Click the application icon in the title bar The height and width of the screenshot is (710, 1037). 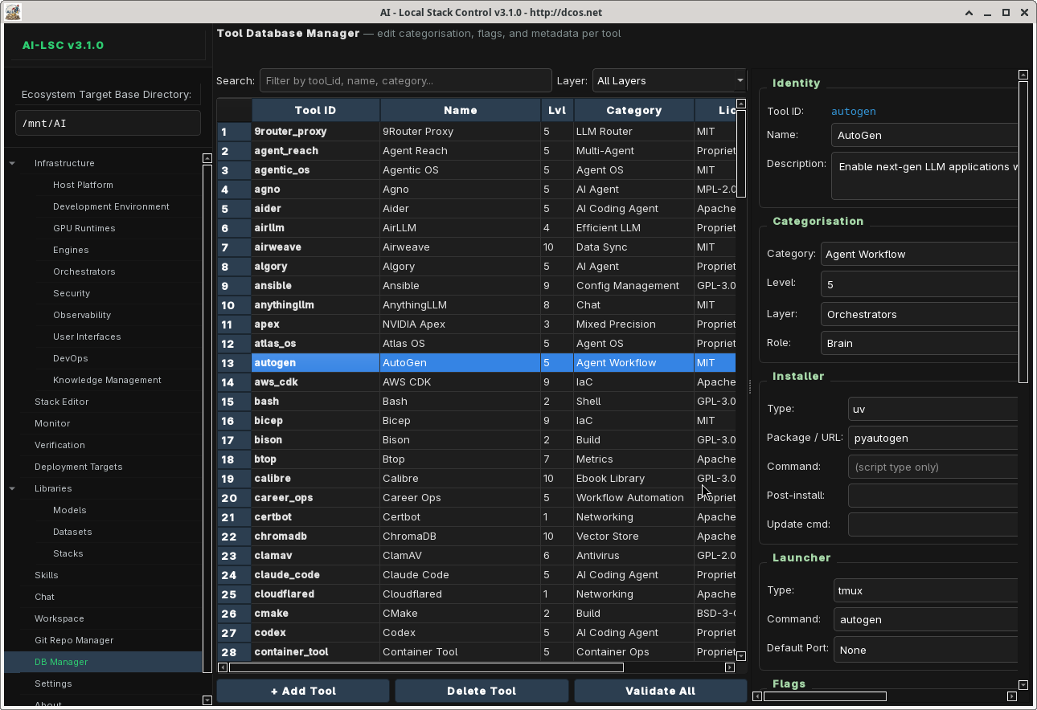(x=13, y=12)
